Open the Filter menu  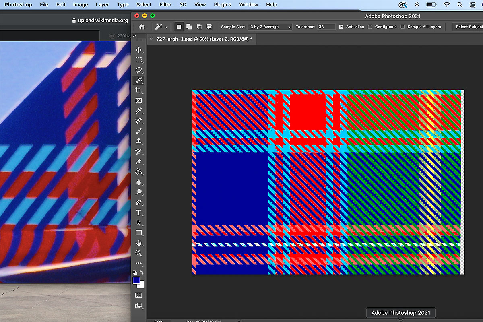click(165, 5)
